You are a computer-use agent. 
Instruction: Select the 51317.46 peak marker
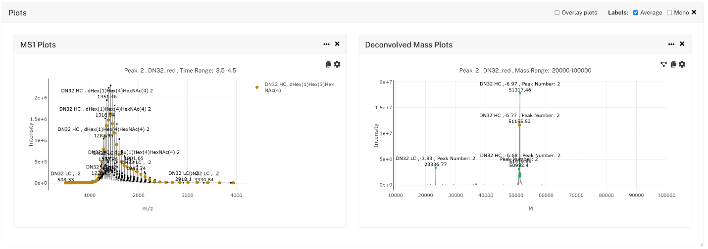click(520, 93)
